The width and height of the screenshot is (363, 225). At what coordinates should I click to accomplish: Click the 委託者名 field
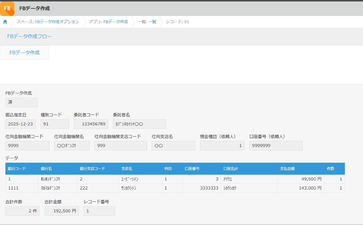coord(139,124)
